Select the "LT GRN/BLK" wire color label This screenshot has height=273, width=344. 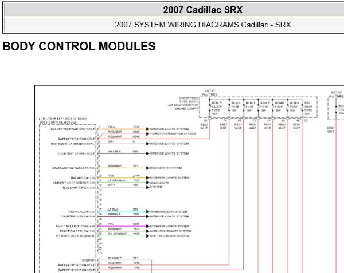[116, 181]
